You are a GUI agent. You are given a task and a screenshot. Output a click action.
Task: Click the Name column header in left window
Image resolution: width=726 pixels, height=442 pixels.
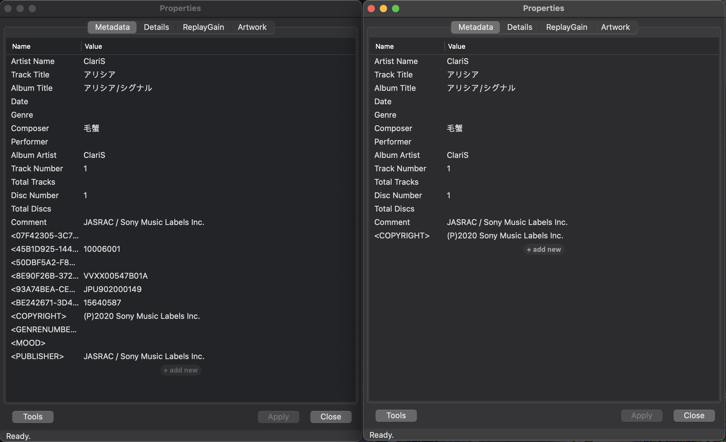pos(21,46)
